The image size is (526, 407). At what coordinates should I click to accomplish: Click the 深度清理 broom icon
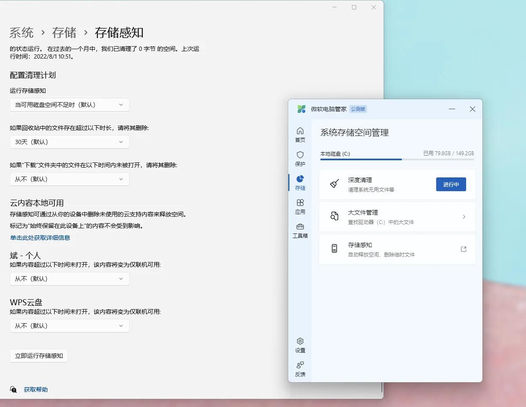[334, 184]
